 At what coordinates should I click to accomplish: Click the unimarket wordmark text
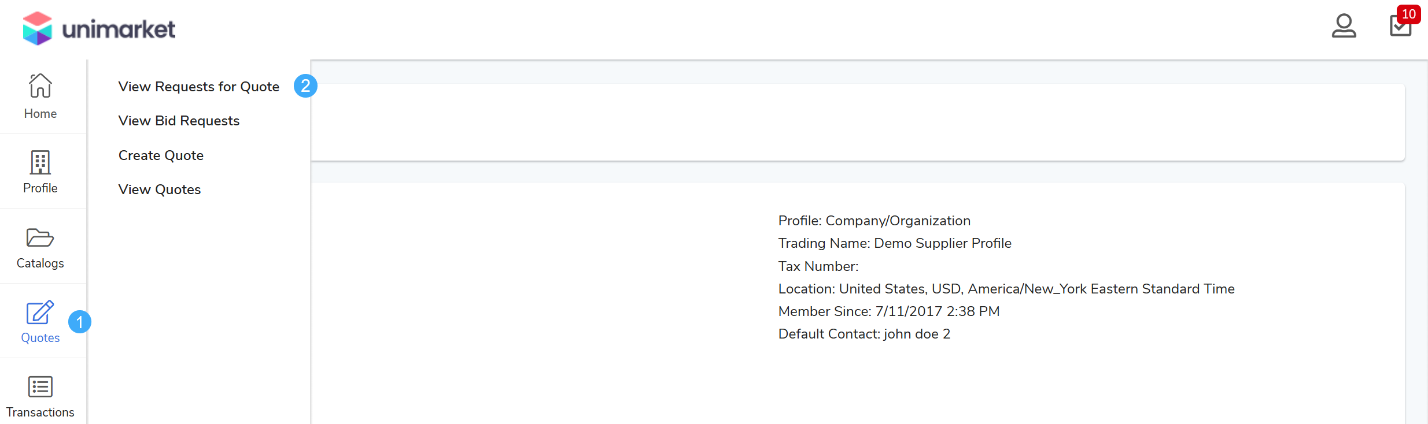pos(119,29)
